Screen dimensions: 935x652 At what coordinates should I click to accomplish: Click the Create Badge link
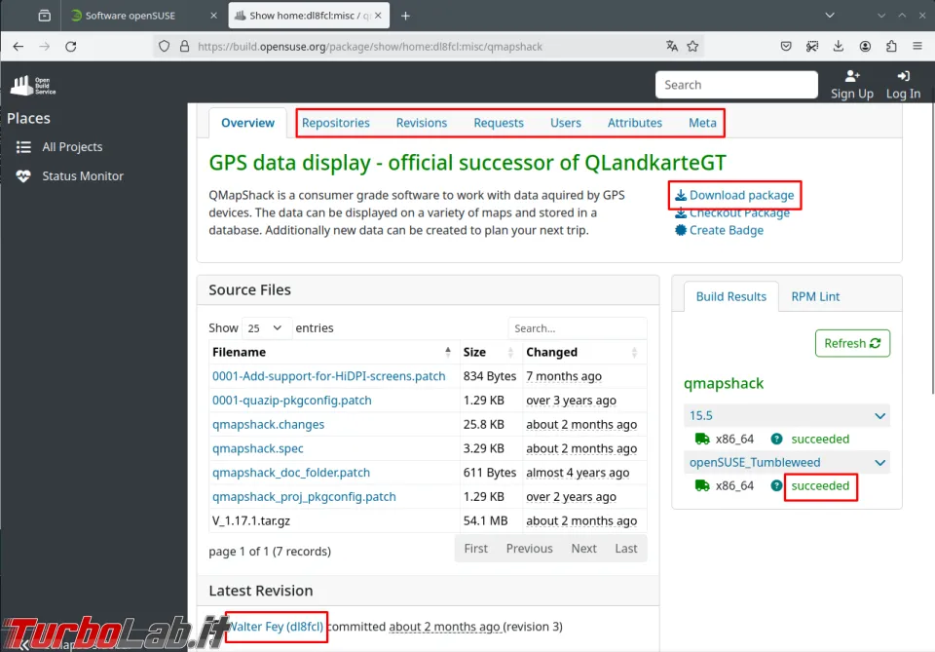719,230
